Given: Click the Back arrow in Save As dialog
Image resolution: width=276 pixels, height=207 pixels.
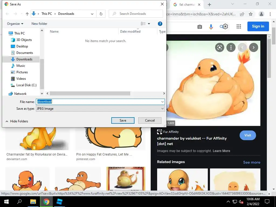Looking at the screenshot, I should pos(7,14).
